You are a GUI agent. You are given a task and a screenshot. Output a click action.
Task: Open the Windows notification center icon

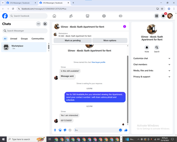(172, 139)
